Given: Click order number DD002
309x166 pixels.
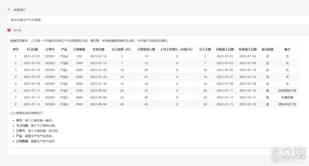Looking at the screenshot, I should pyautogui.click(x=50, y=63).
